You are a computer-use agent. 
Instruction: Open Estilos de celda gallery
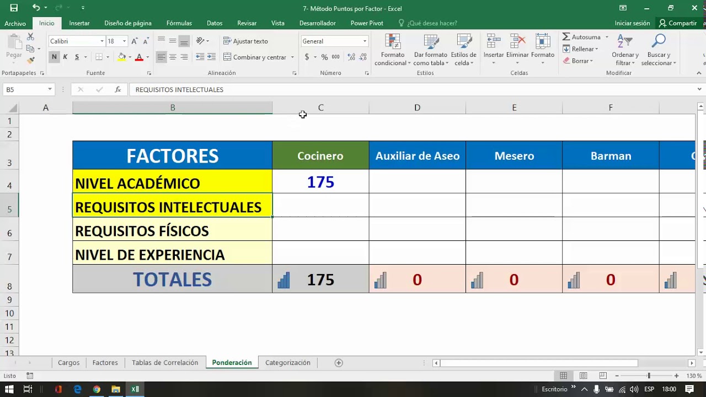pyautogui.click(x=464, y=50)
